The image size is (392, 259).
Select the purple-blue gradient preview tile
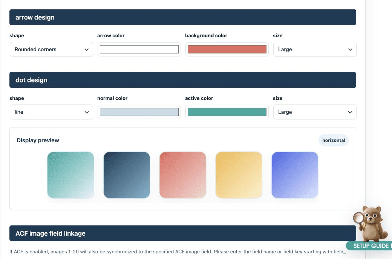click(295, 175)
